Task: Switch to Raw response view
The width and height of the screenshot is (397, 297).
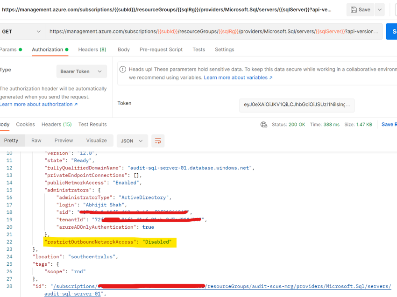Action: [36, 141]
